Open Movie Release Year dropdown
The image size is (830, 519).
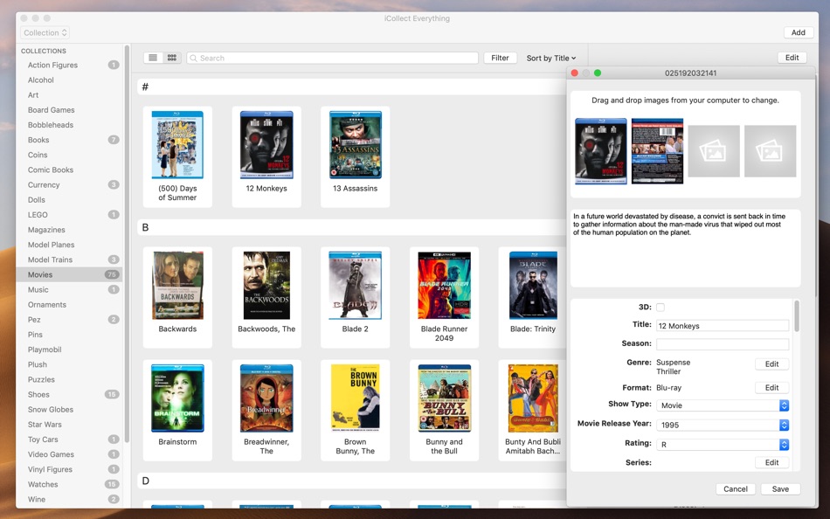[723, 425]
